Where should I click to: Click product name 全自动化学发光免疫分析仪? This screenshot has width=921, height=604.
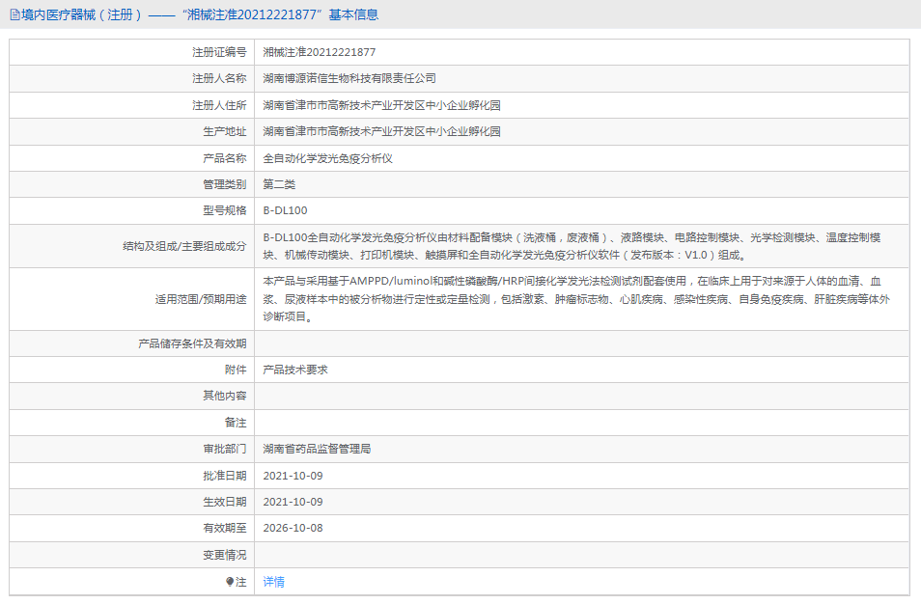click(x=327, y=158)
